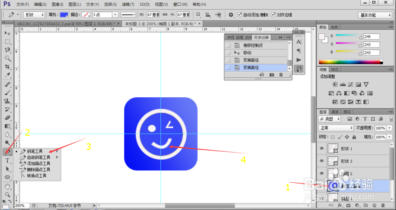Viewport: 396px width, 210px height.
Task: Select the Dodge tool
Action: [7, 143]
